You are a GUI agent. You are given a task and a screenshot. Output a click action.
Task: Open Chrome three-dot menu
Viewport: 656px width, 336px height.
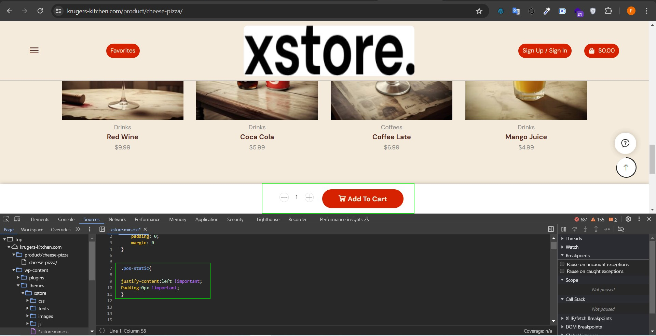point(646,11)
